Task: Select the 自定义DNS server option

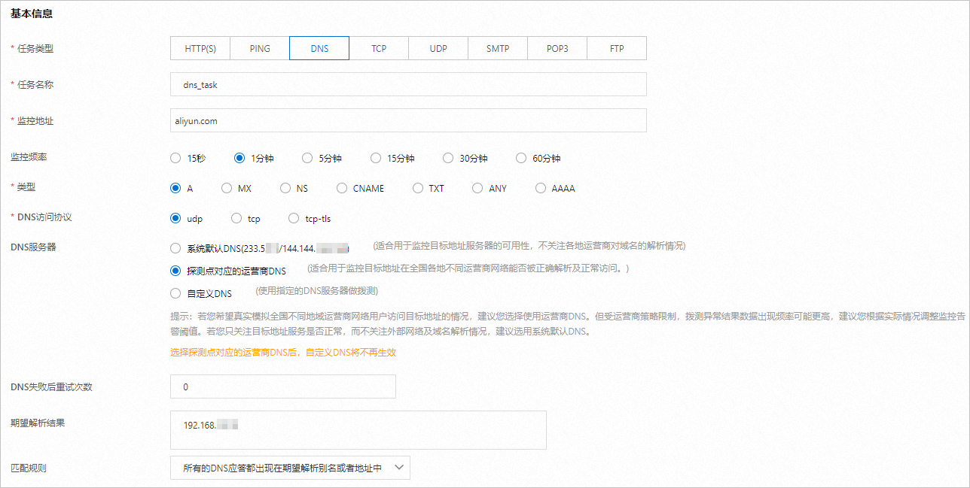Action: coord(175,293)
